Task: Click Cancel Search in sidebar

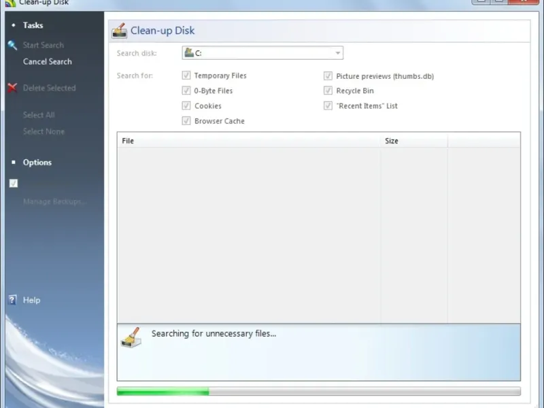Action: [x=48, y=62]
